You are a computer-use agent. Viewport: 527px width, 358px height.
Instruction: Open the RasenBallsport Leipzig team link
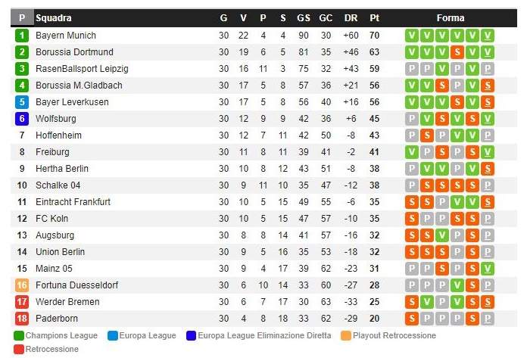[x=82, y=69]
